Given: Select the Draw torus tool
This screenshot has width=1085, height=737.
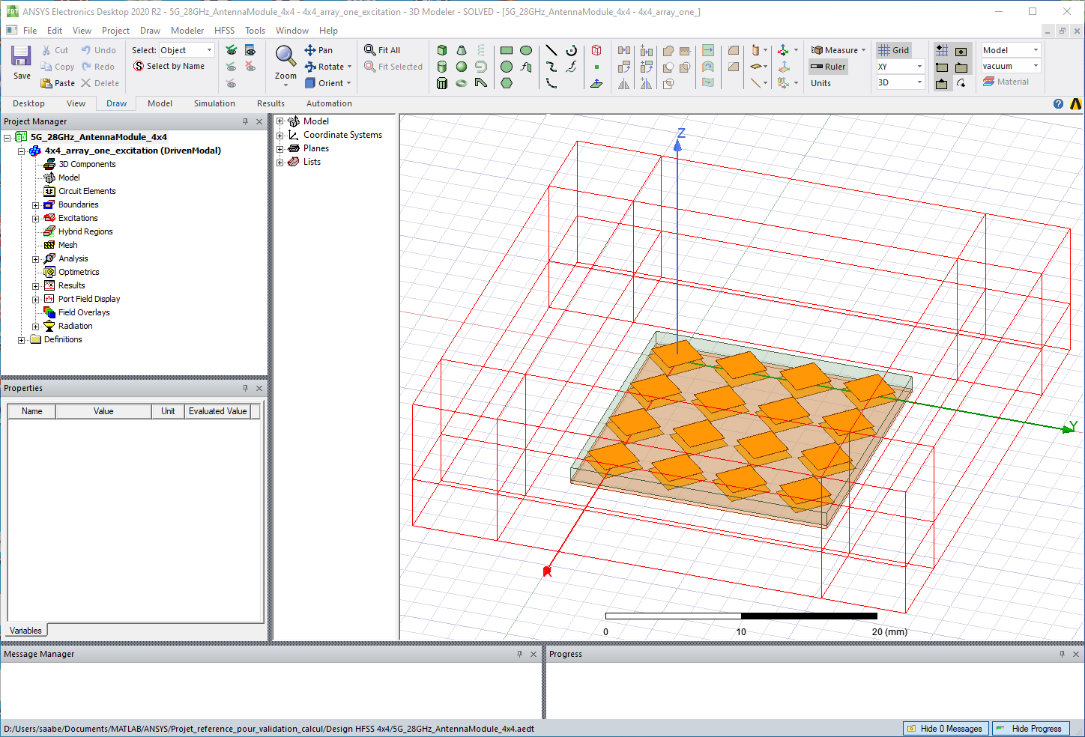Looking at the screenshot, I should coord(462,83).
